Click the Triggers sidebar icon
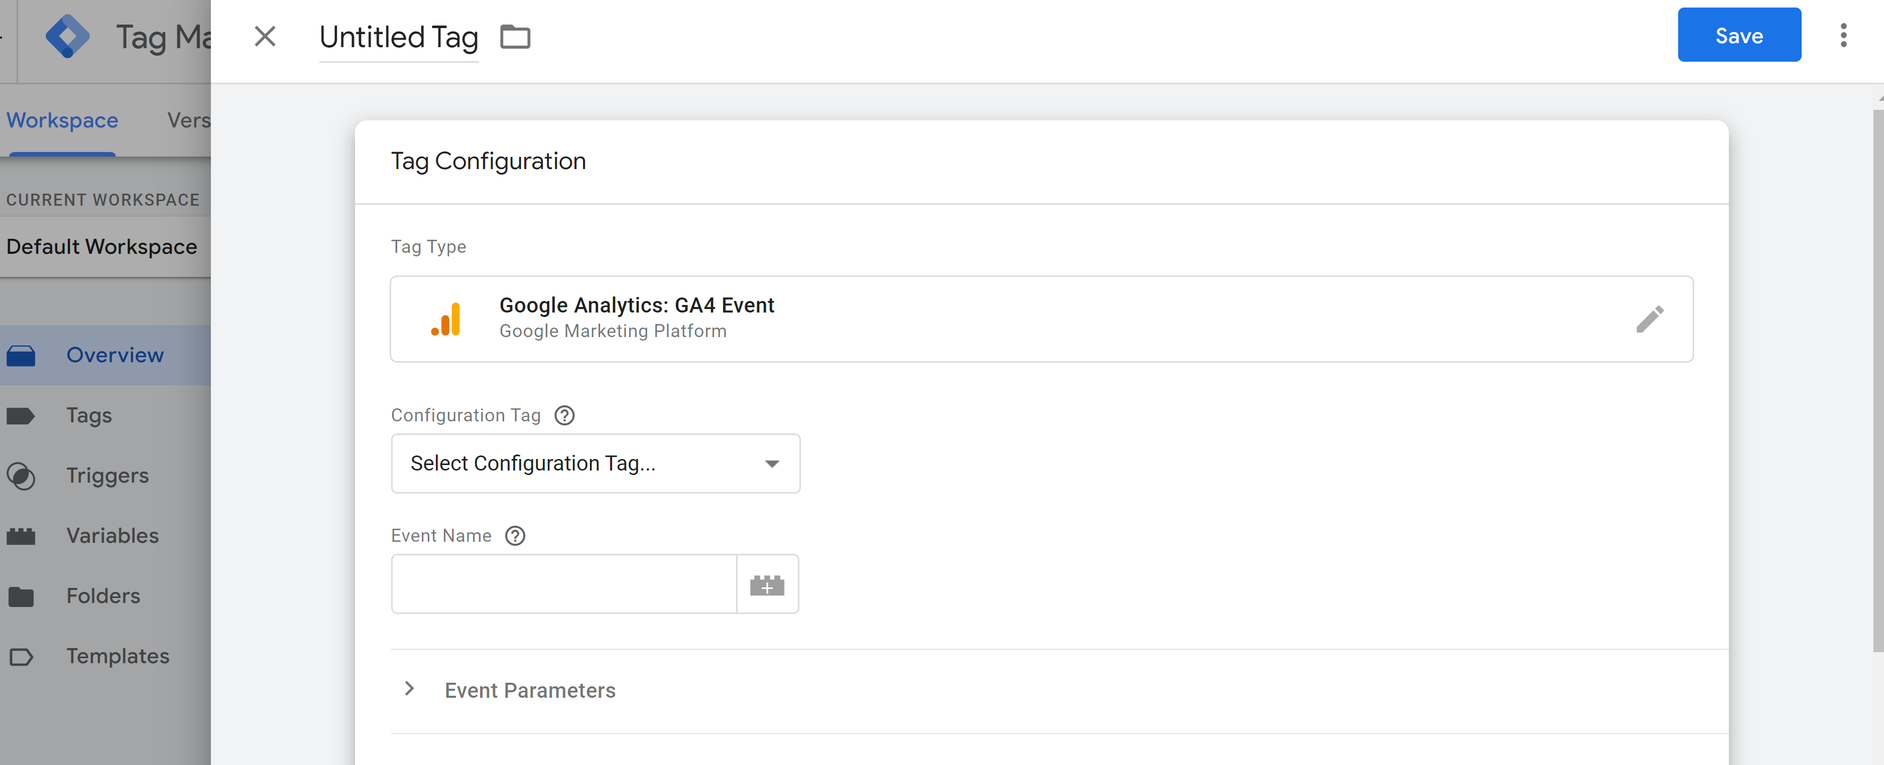Viewport: 1884px width, 765px height. point(22,475)
